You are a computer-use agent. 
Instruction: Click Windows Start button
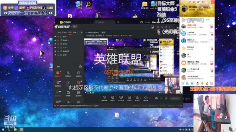[3, 130]
